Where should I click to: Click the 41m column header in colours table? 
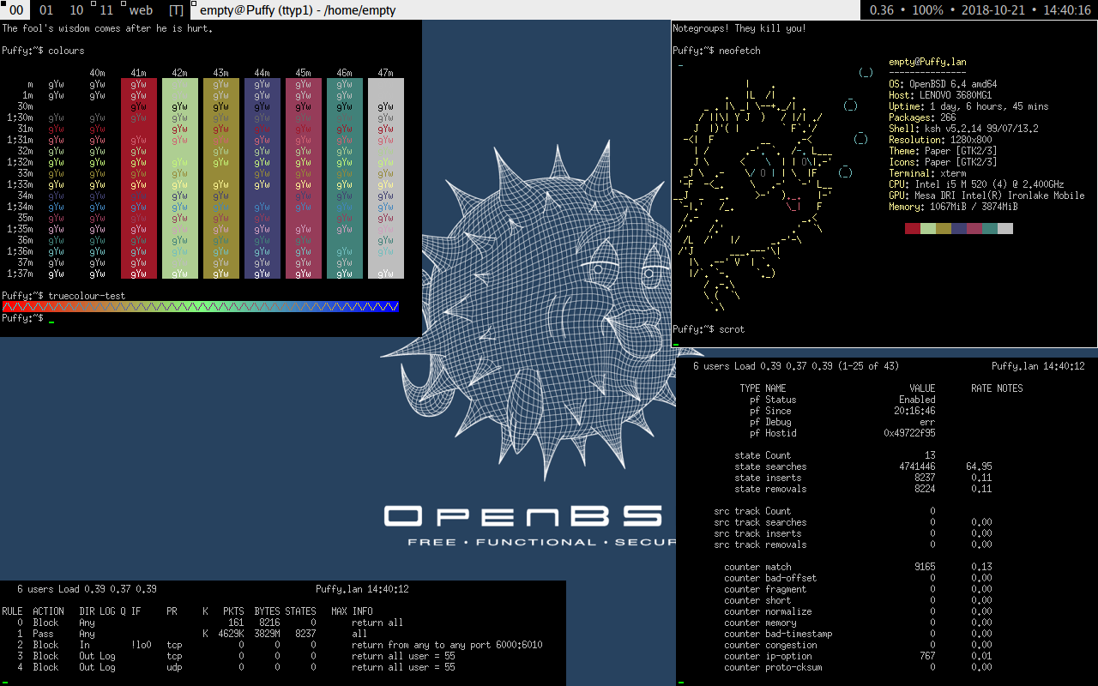[139, 73]
